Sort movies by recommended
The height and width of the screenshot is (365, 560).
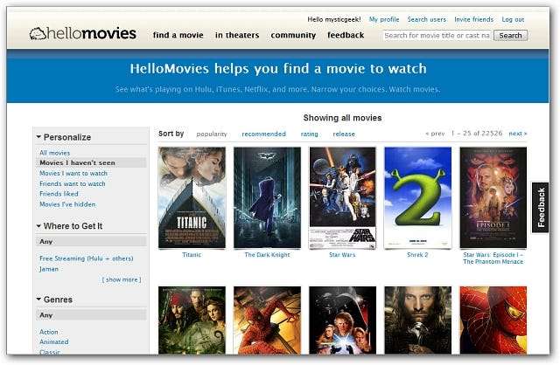[x=263, y=134]
